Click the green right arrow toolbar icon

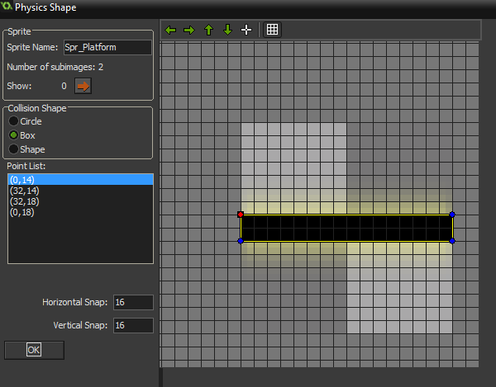pyautogui.click(x=189, y=30)
